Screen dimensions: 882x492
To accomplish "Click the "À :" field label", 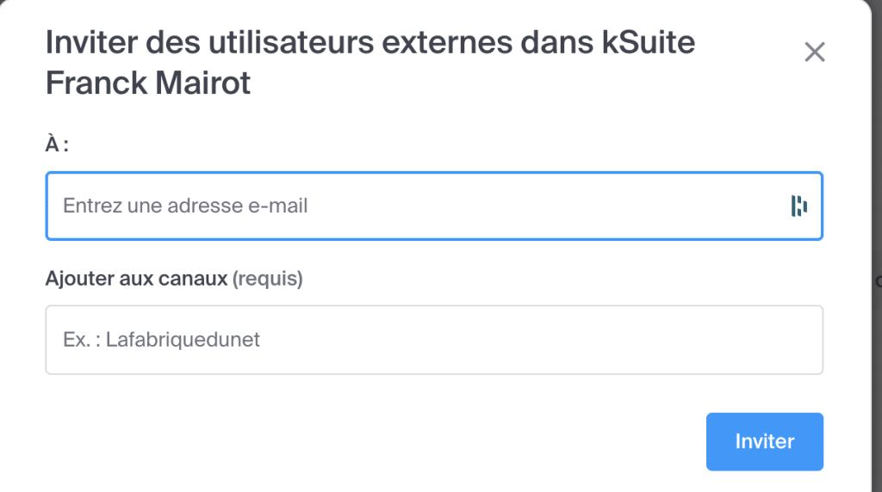I will pos(57,145).
